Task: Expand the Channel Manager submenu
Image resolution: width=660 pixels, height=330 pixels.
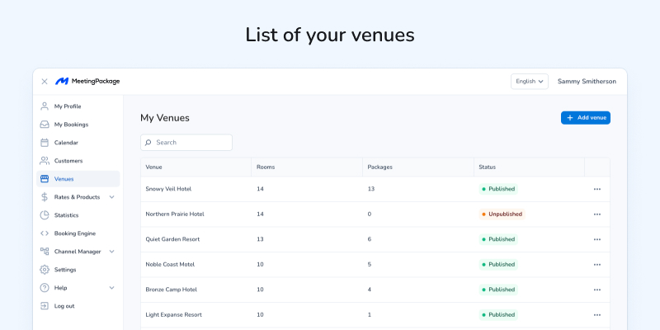Action: pyautogui.click(x=111, y=252)
